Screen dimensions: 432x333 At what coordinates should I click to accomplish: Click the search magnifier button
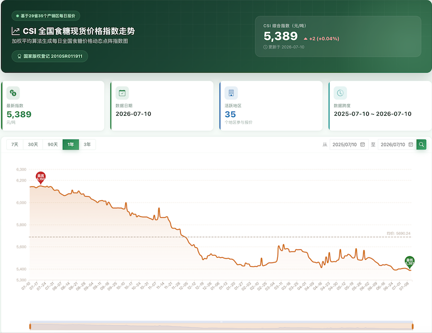click(x=421, y=145)
